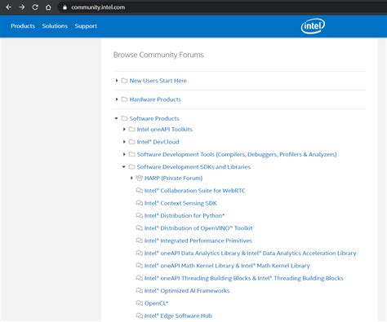Image resolution: width=387 pixels, height=322 pixels.
Task: Collapse Software Development SDKs and Libraries
Action: [x=123, y=166]
